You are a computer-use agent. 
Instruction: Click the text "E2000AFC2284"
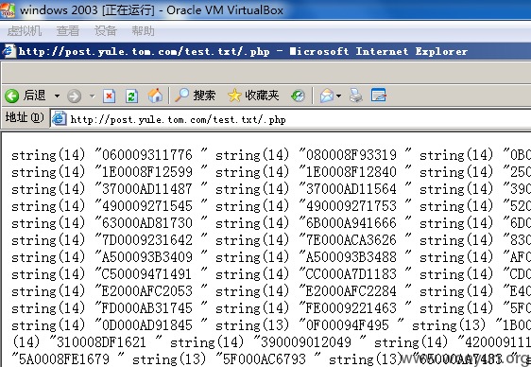pos(351,291)
